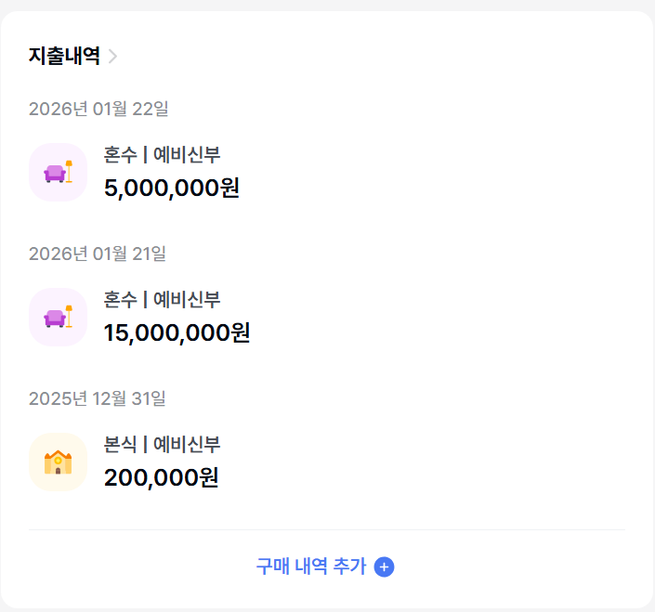The width and height of the screenshot is (655, 612).
Task: Select the 200,000원 amount
Action: (x=162, y=477)
